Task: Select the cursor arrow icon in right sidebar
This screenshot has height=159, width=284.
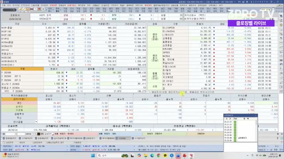Action: click(281, 38)
